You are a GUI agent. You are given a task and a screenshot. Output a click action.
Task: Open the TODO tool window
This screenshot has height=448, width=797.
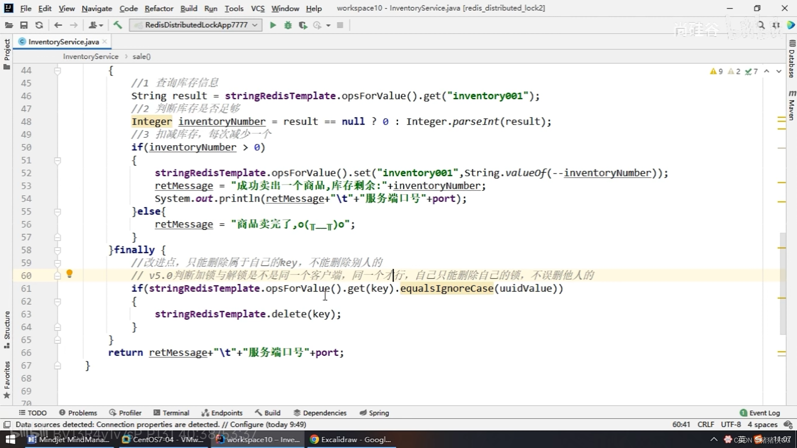pos(33,413)
